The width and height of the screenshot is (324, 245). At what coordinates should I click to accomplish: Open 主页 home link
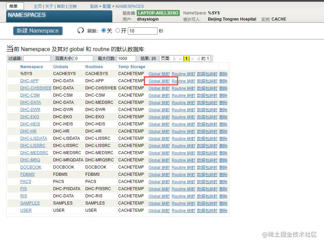coord(38,7)
